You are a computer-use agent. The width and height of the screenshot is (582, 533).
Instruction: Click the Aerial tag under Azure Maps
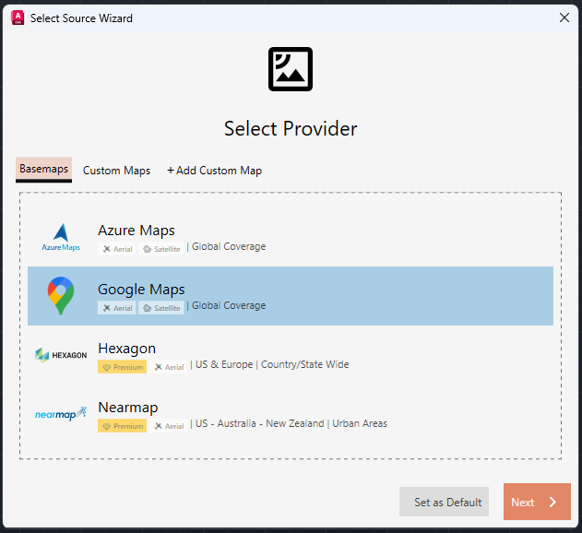tap(117, 249)
